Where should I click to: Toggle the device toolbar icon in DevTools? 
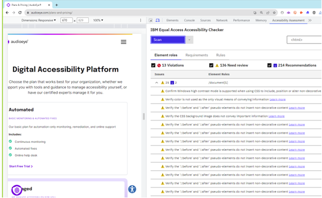click(x=158, y=20)
